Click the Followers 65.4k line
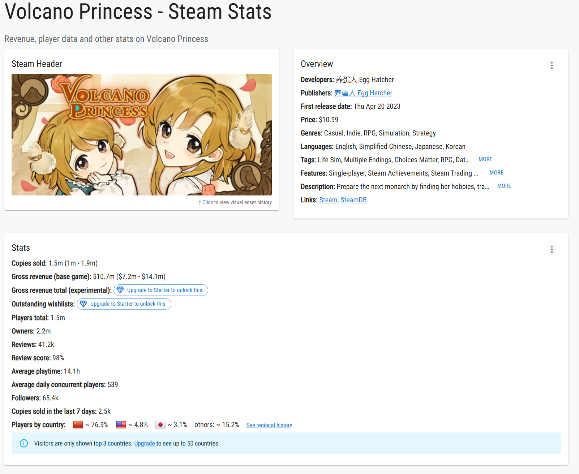This screenshot has height=474, width=579. coord(35,398)
